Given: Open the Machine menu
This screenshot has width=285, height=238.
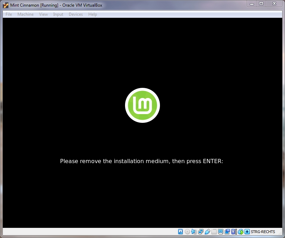Looking at the screenshot, I should coord(25,14).
